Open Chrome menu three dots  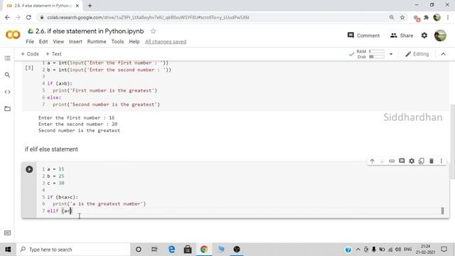(448, 17)
